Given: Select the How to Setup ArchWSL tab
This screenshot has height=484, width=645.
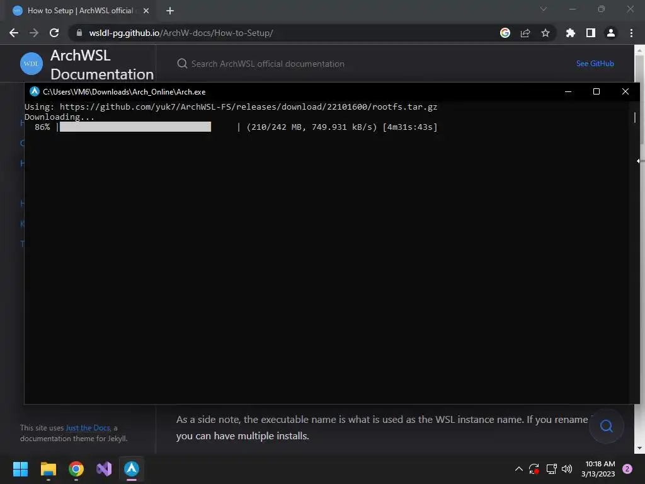Looking at the screenshot, I should (x=80, y=11).
